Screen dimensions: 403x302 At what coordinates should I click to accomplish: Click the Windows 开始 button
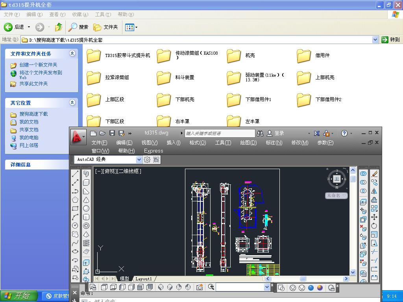coord(19,296)
